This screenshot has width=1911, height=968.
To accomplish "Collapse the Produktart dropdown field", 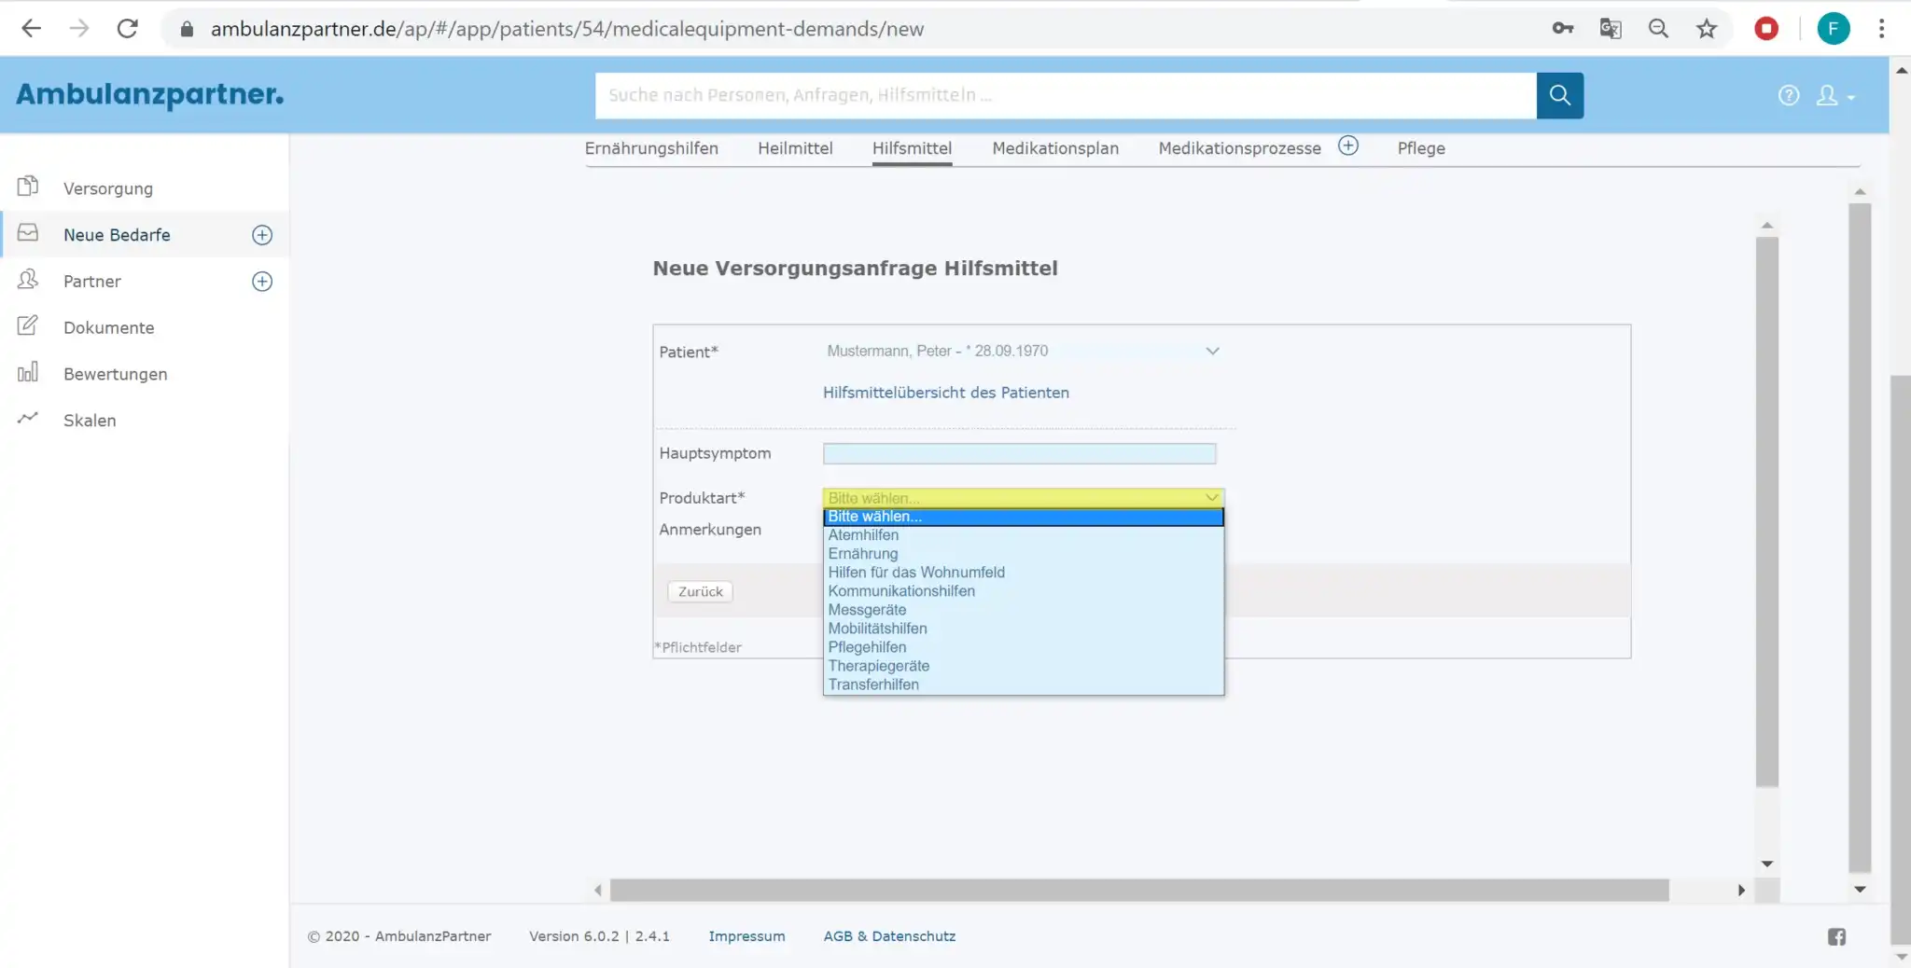I will [1024, 498].
